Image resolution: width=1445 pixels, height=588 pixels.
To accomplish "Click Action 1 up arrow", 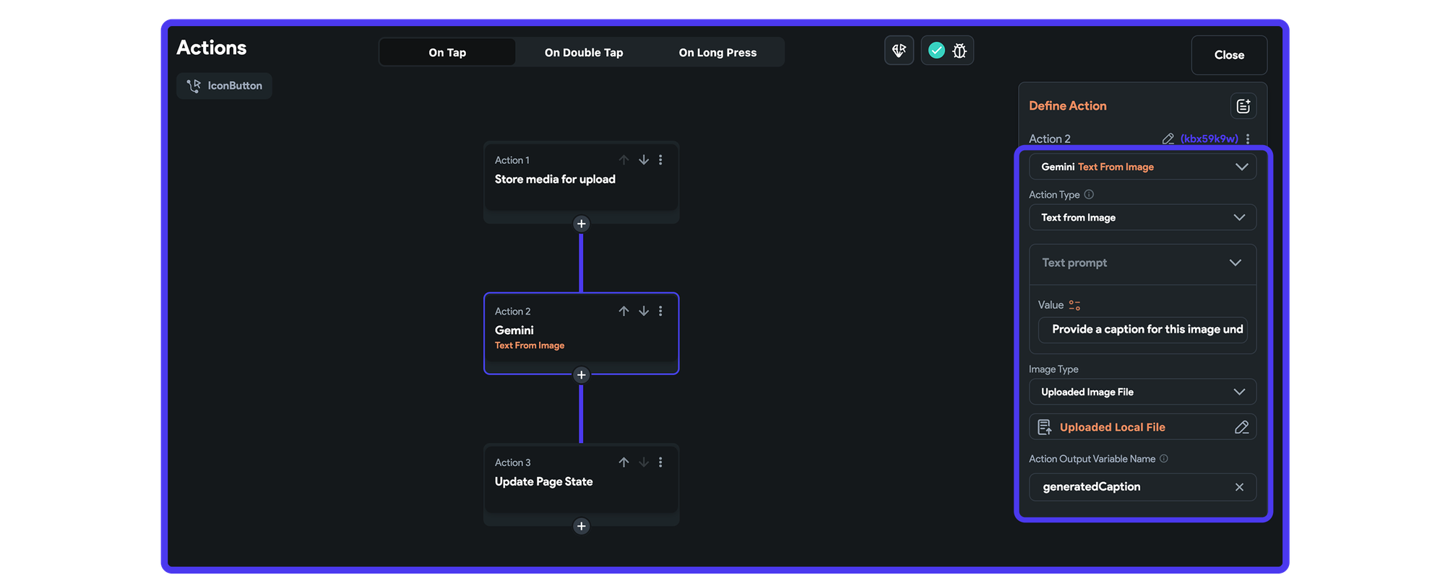I will coord(624,160).
